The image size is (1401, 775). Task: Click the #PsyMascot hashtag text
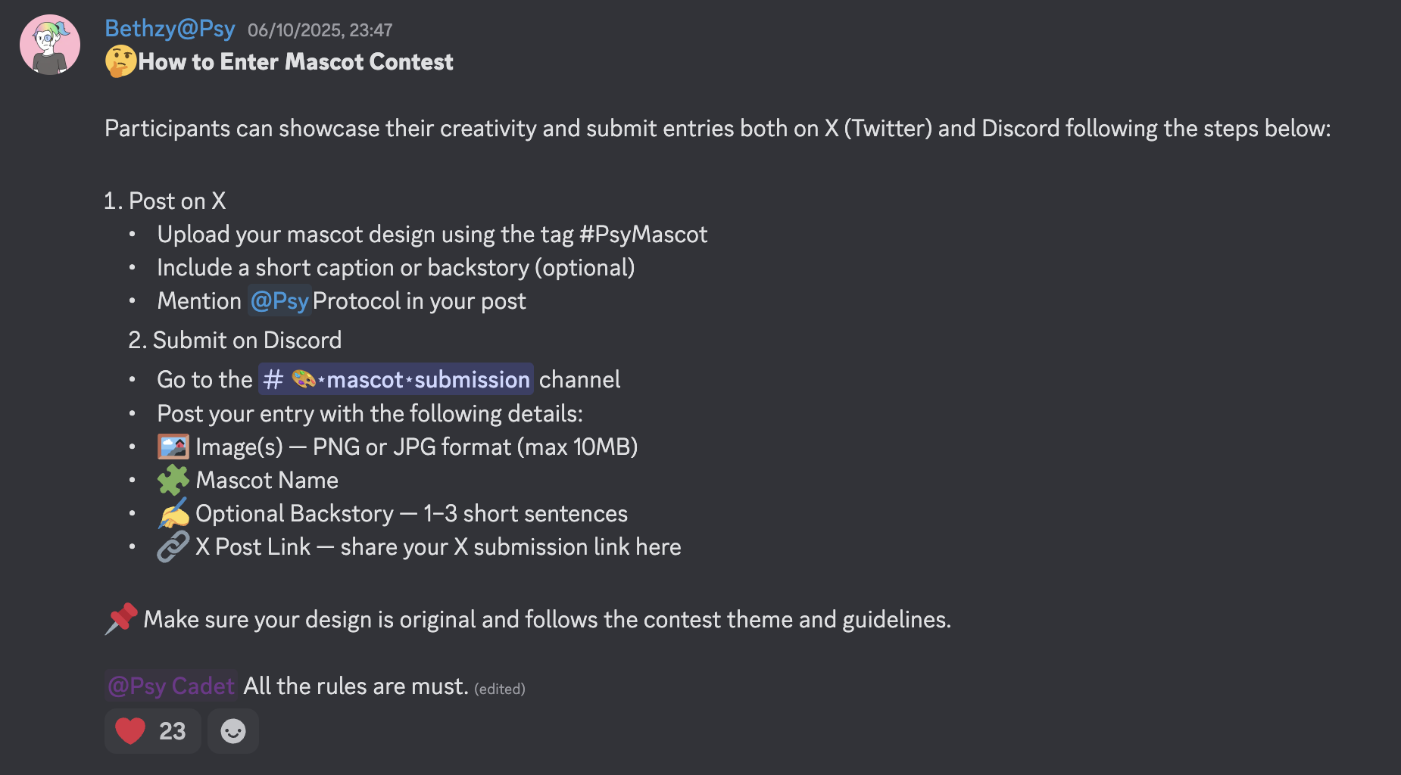[643, 235]
